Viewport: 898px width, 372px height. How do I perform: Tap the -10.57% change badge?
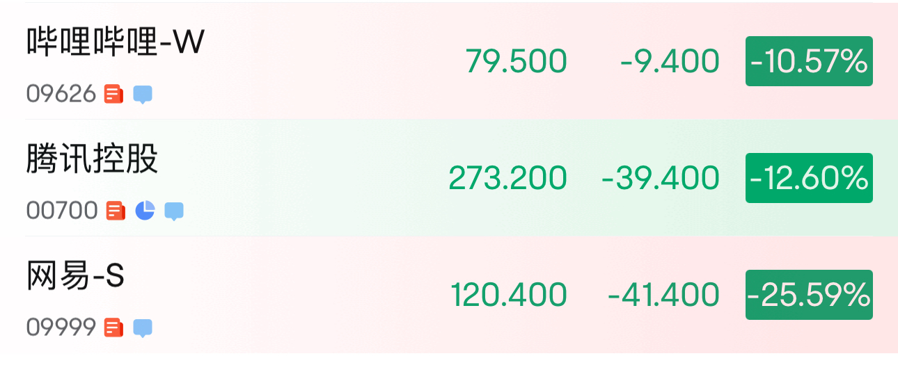809,61
